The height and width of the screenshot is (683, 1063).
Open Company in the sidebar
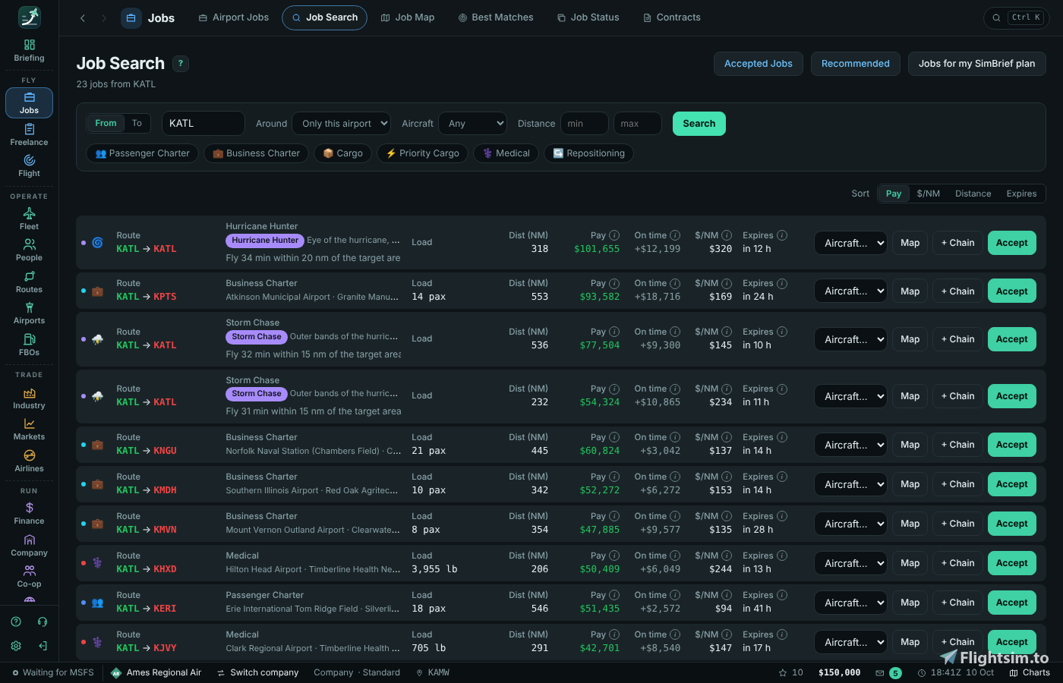tap(29, 545)
